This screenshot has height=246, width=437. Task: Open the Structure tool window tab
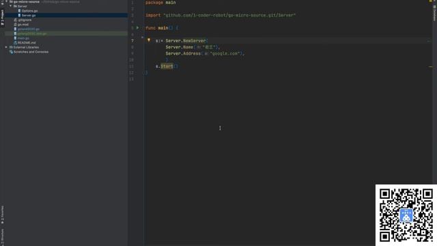[2, 237]
